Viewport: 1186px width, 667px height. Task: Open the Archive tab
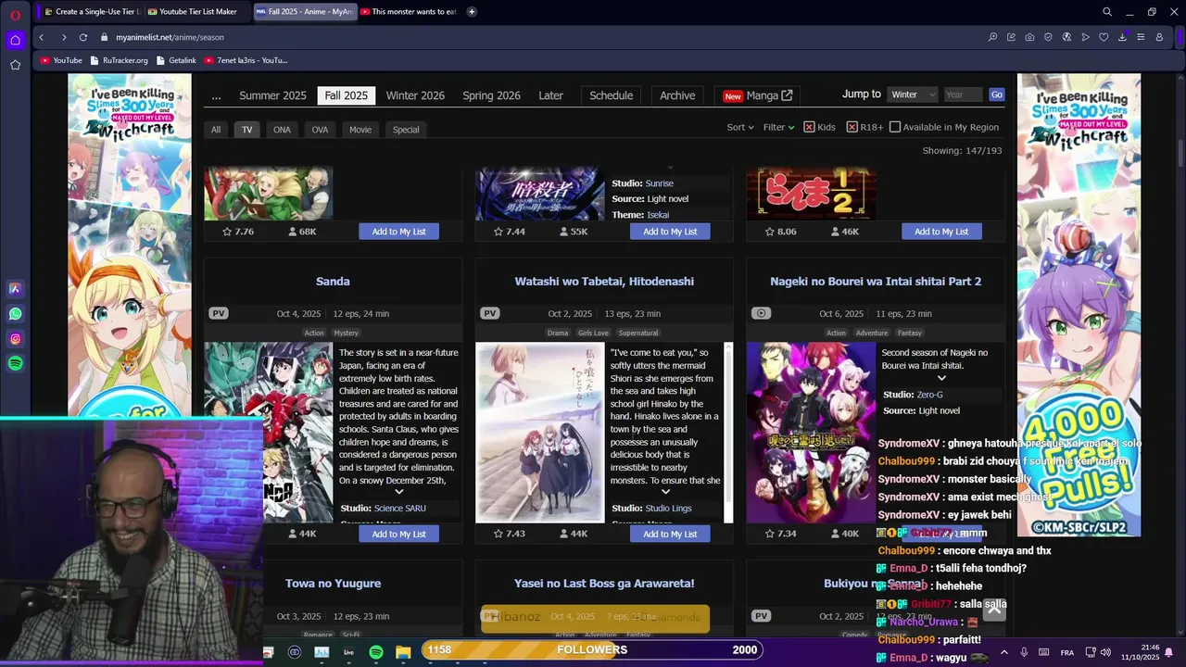coord(677,95)
